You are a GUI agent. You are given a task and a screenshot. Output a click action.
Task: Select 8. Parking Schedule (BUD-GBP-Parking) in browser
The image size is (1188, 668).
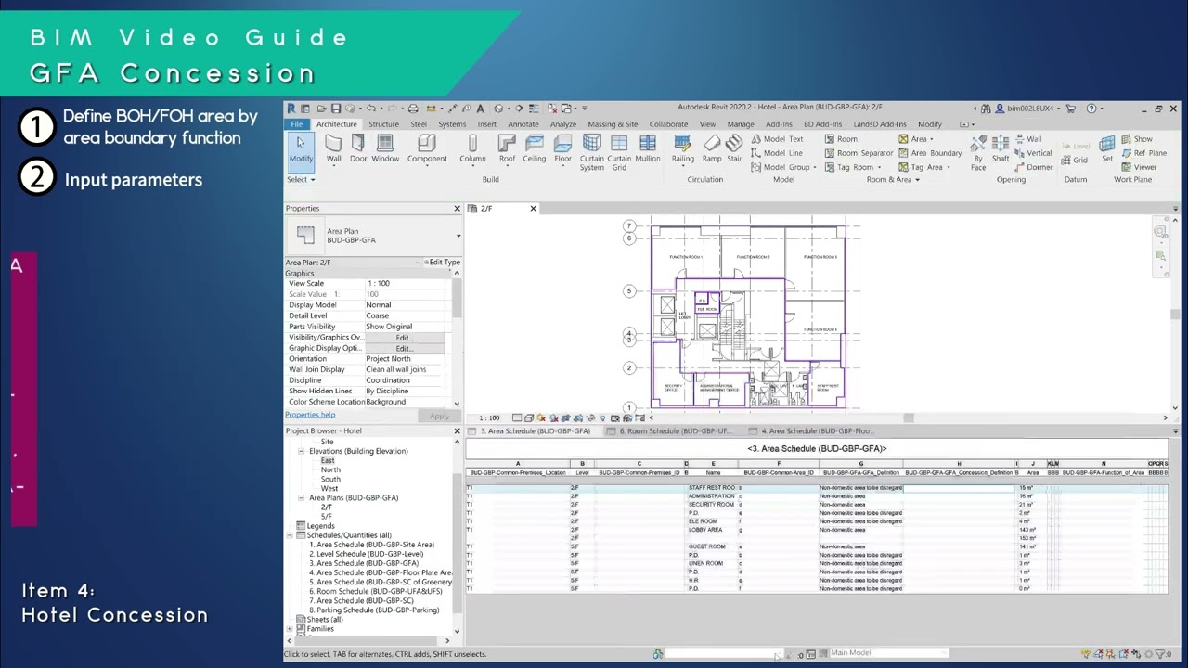[373, 610]
